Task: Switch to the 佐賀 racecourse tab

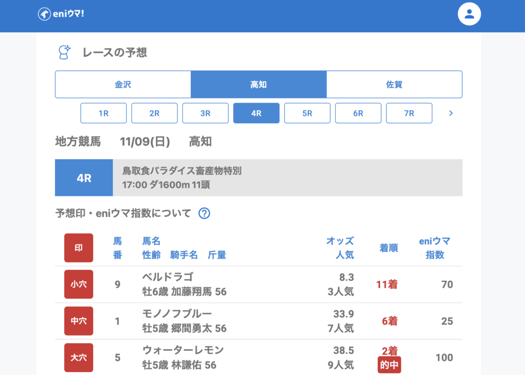Action: pyautogui.click(x=394, y=84)
